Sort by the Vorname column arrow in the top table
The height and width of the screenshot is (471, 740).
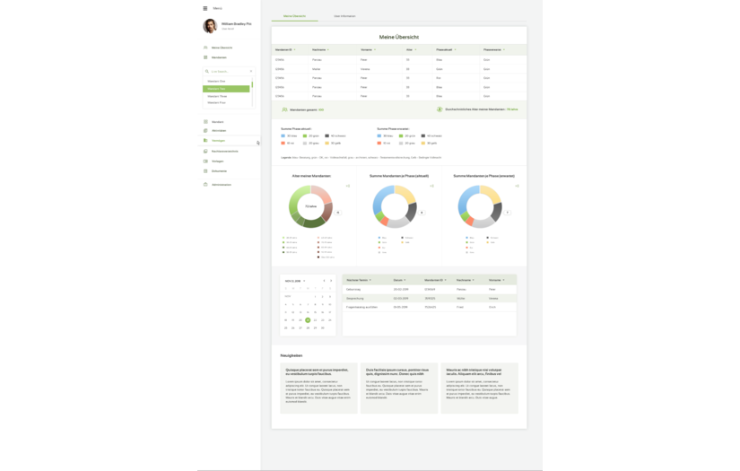coord(375,49)
